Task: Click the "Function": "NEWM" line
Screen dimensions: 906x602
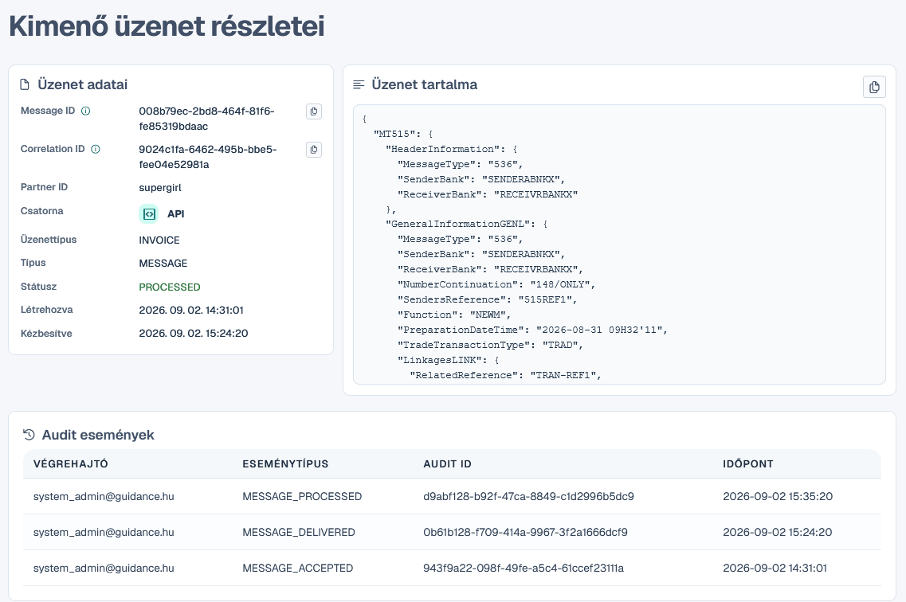Action: pyautogui.click(x=454, y=315)
